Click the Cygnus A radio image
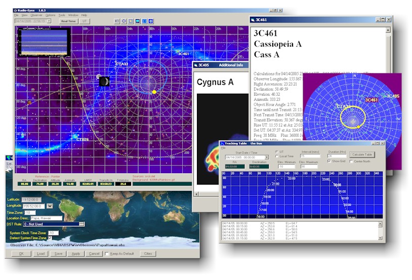 coord(223,139)
